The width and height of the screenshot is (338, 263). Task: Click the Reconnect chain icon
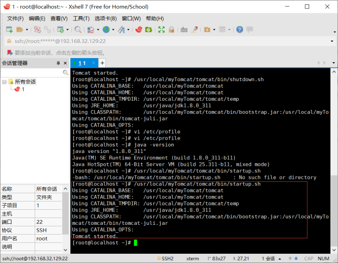47,29
